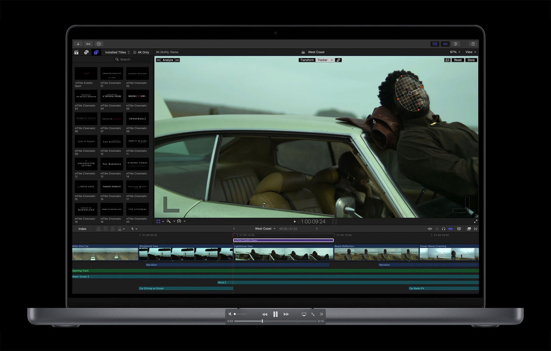Open the photos and audio sidebar
This screenshot has height=351, width=551.
tap(86, 52)
